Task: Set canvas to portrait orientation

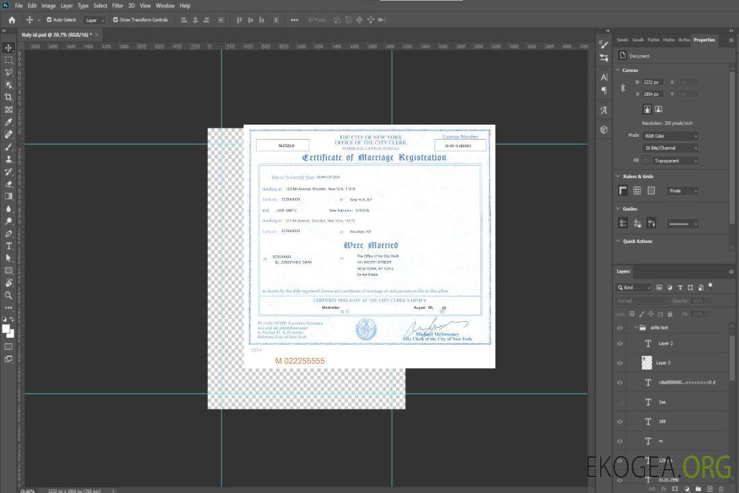Action: tap(647, 110)
